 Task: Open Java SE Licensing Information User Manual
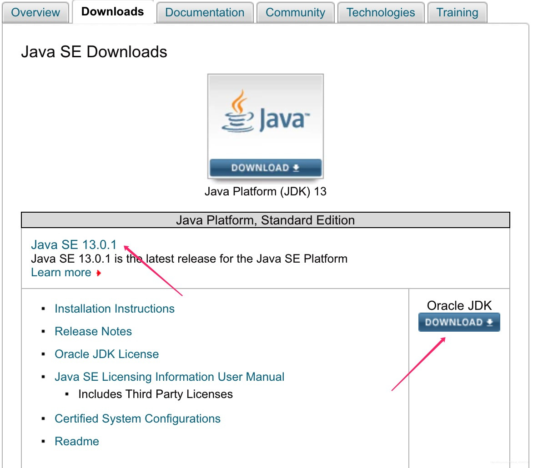169,377
